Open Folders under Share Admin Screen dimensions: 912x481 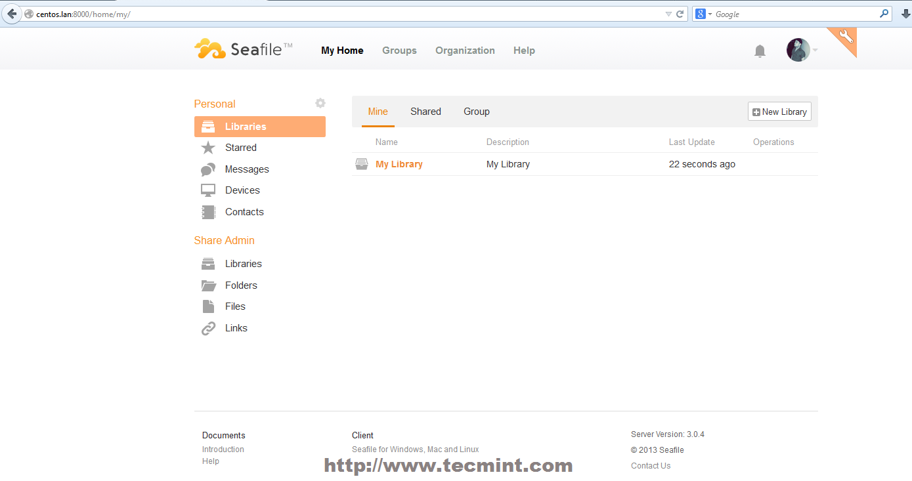[241, 285]
